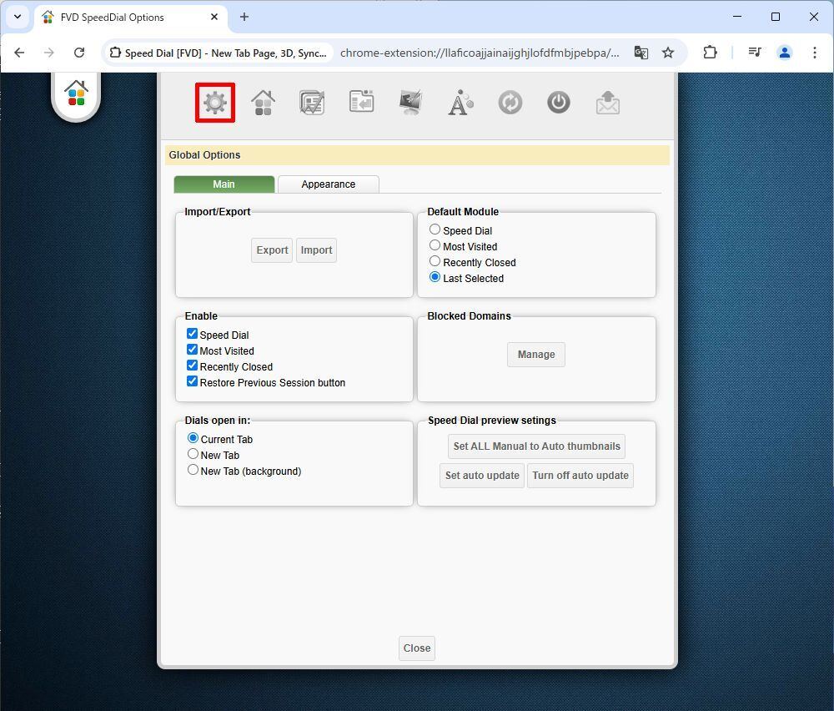834x711 pixels.
Task: Click the envelope mail icon
Action: [607, 102]
